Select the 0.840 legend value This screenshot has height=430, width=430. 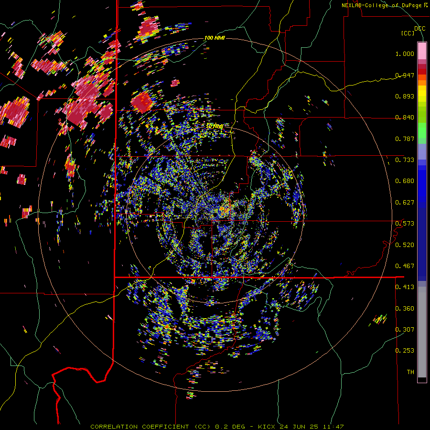(405, 117)
